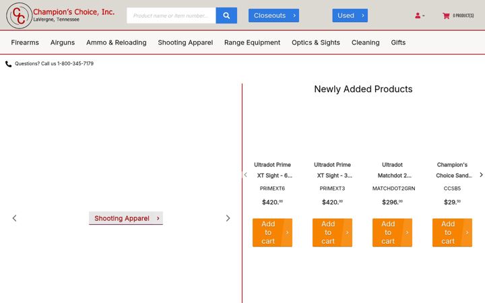Image resolution: width=485 pixels, height=303 pixels.
Task: Go to previous slide in category carousel
Action: coord(14,218)
